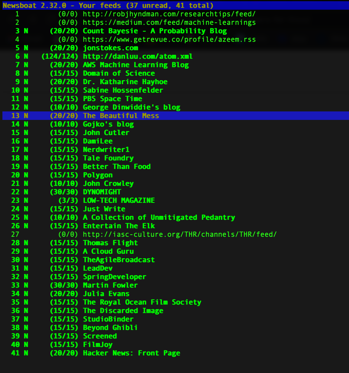Select the Martin Fowler feed
The image size is (349, 373).
tap(110, 286)
